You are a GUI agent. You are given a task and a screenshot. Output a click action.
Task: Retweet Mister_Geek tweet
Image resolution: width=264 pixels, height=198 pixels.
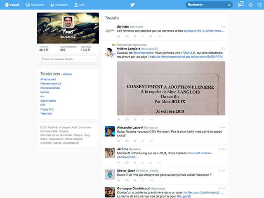tap(127, 180)
